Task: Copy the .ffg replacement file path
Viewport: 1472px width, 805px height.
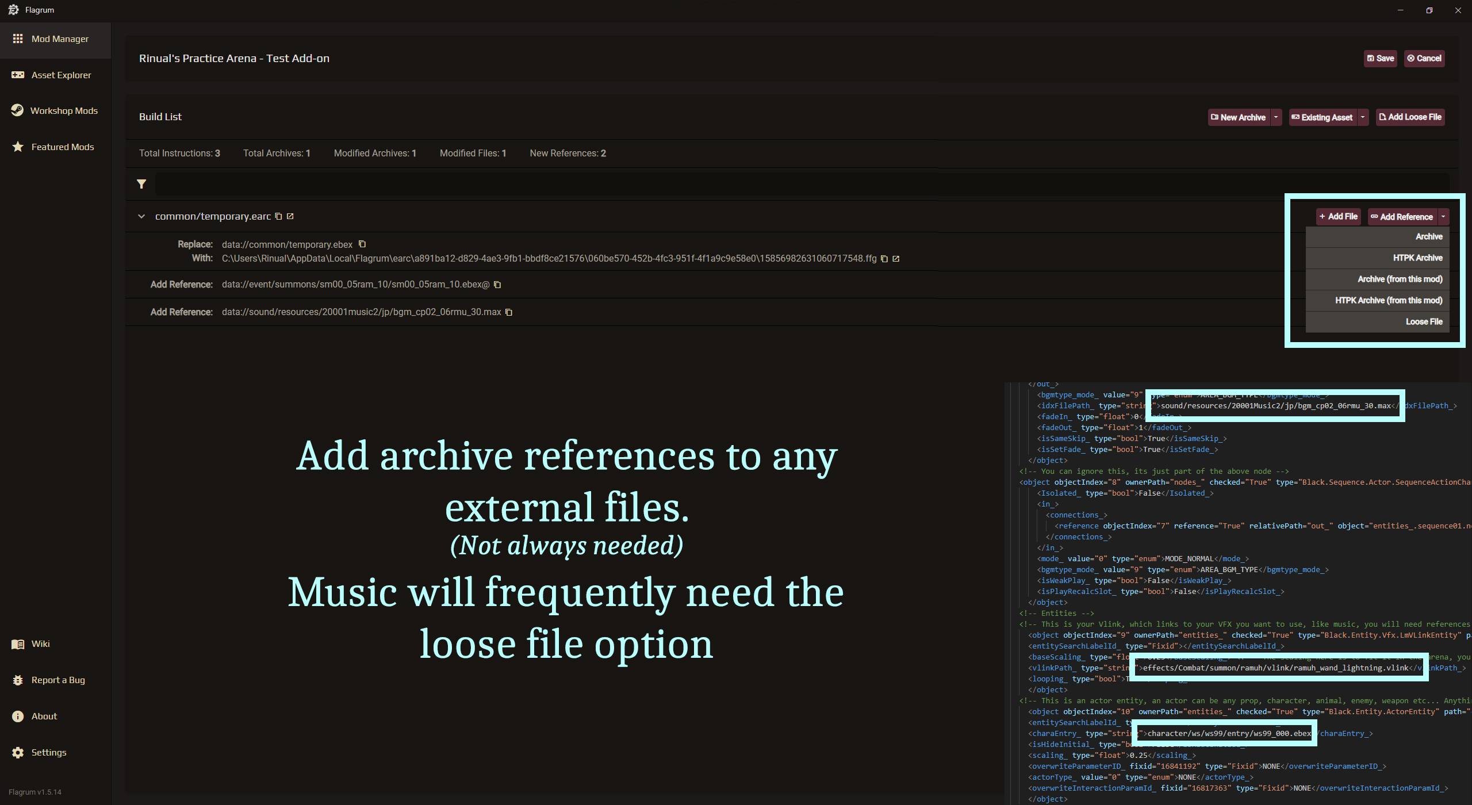Action: pos(884,259)
